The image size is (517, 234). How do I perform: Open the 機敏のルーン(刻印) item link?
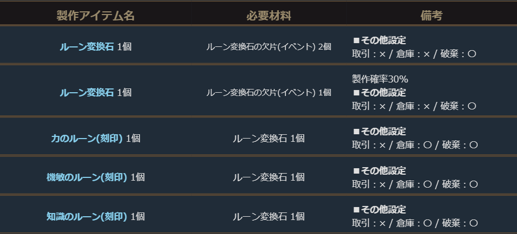point(87,177)
